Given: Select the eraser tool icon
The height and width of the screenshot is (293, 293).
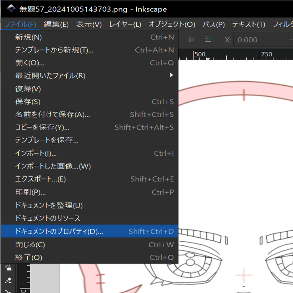Looking at the screenshot, I should pyautogui.click(x=8, y=280).
